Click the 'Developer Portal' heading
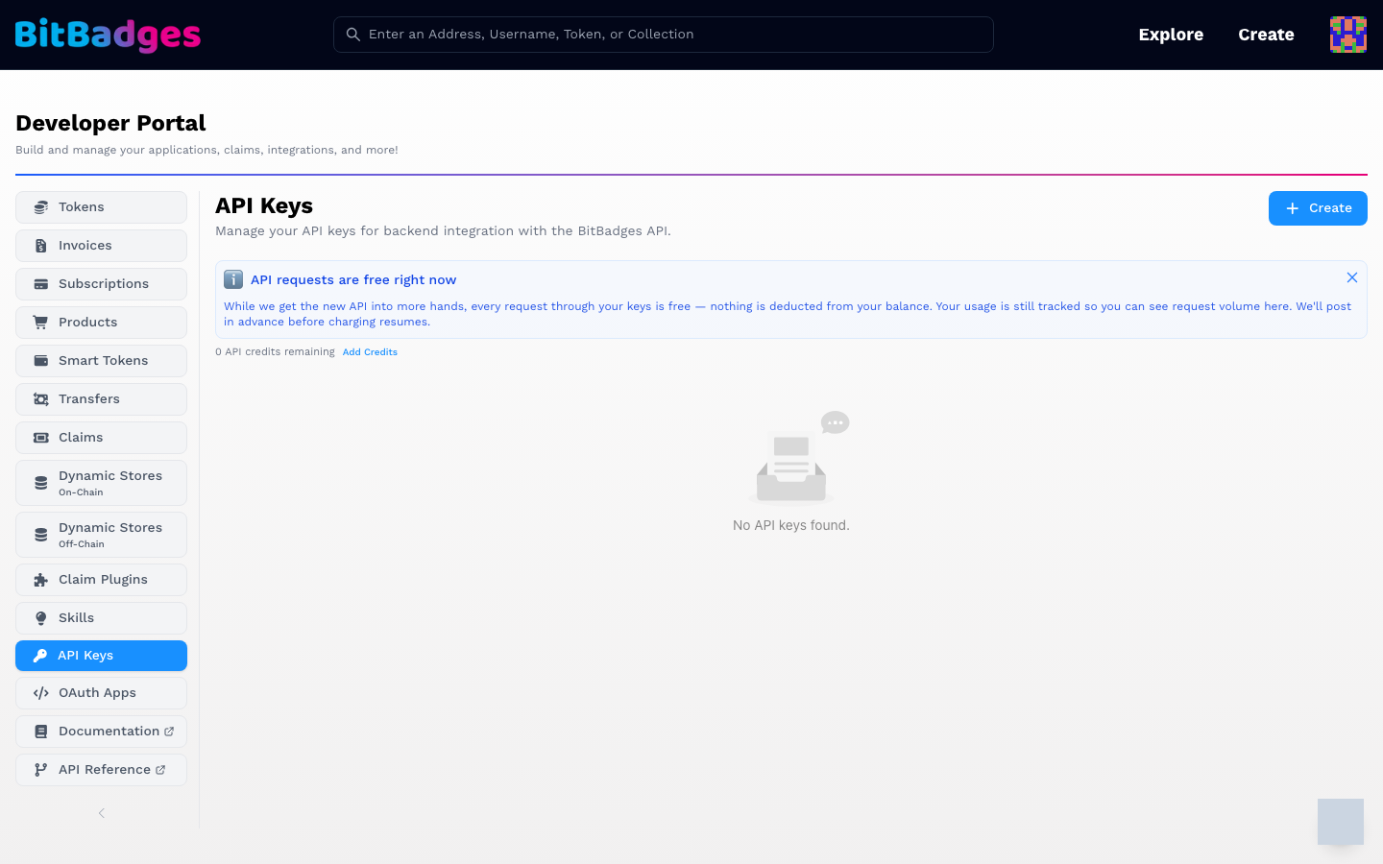Image resolution: width=1383 pixels, height=864 pixels. (110, 123)
